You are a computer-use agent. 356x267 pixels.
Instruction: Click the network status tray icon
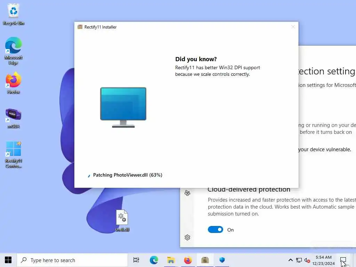click(299, 260)
